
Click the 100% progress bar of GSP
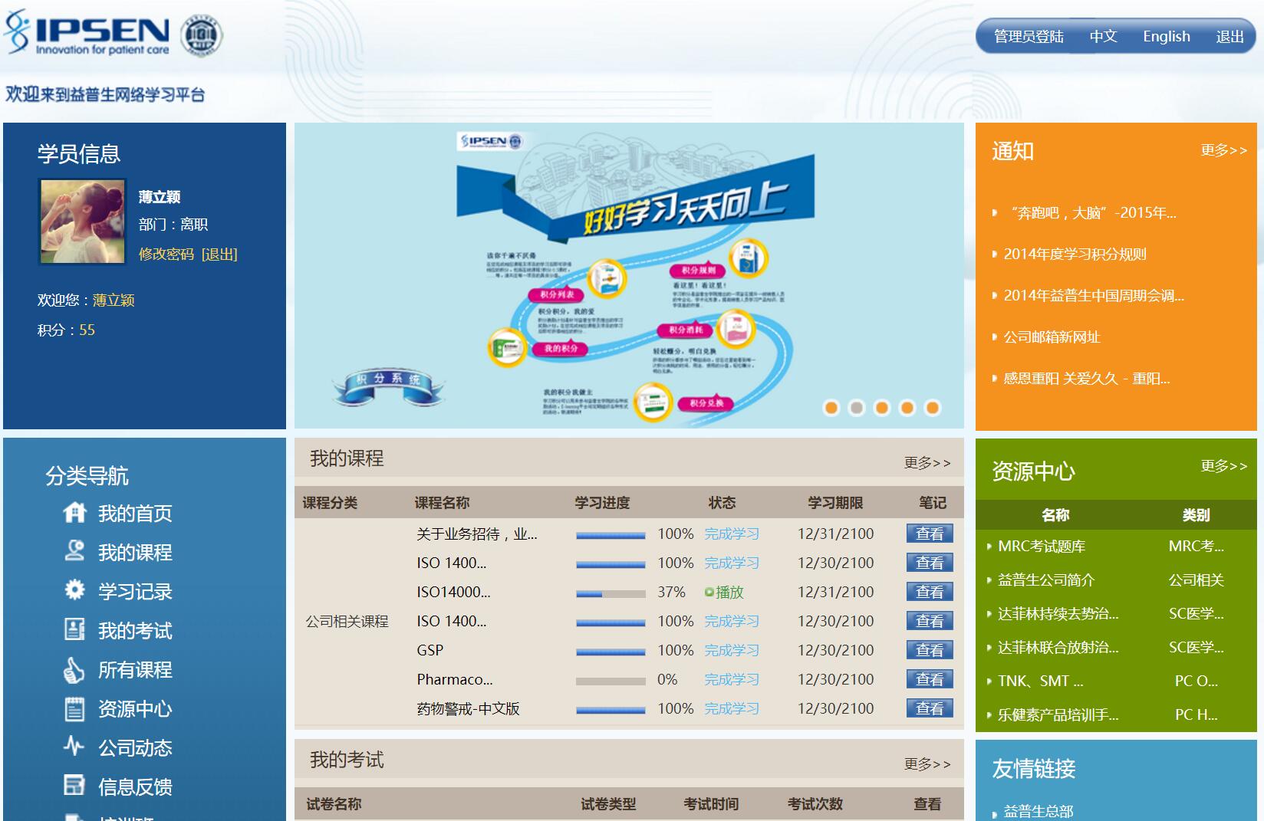tap(611, 652)
